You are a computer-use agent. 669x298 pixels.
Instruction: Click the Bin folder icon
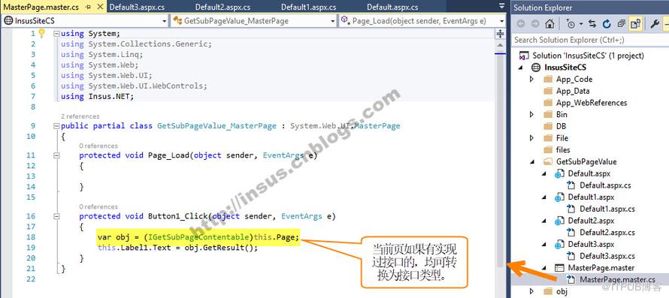[x=548, y=115]
